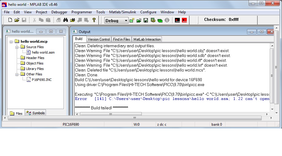Switch to the Build output tab
This screenshot has width=282, height=156.
coord(79,39)
